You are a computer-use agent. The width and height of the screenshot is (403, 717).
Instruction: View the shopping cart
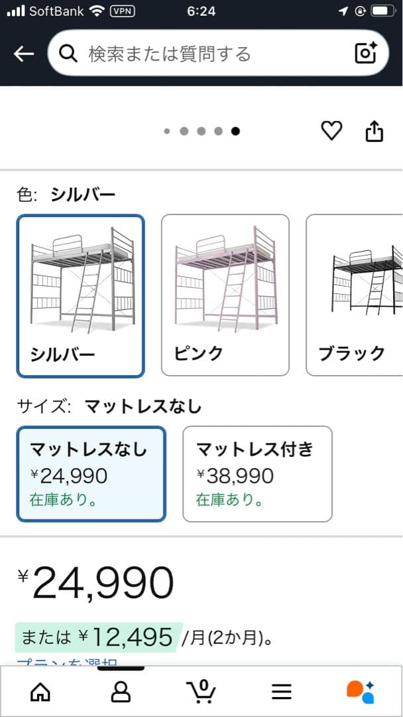(201, 692)
